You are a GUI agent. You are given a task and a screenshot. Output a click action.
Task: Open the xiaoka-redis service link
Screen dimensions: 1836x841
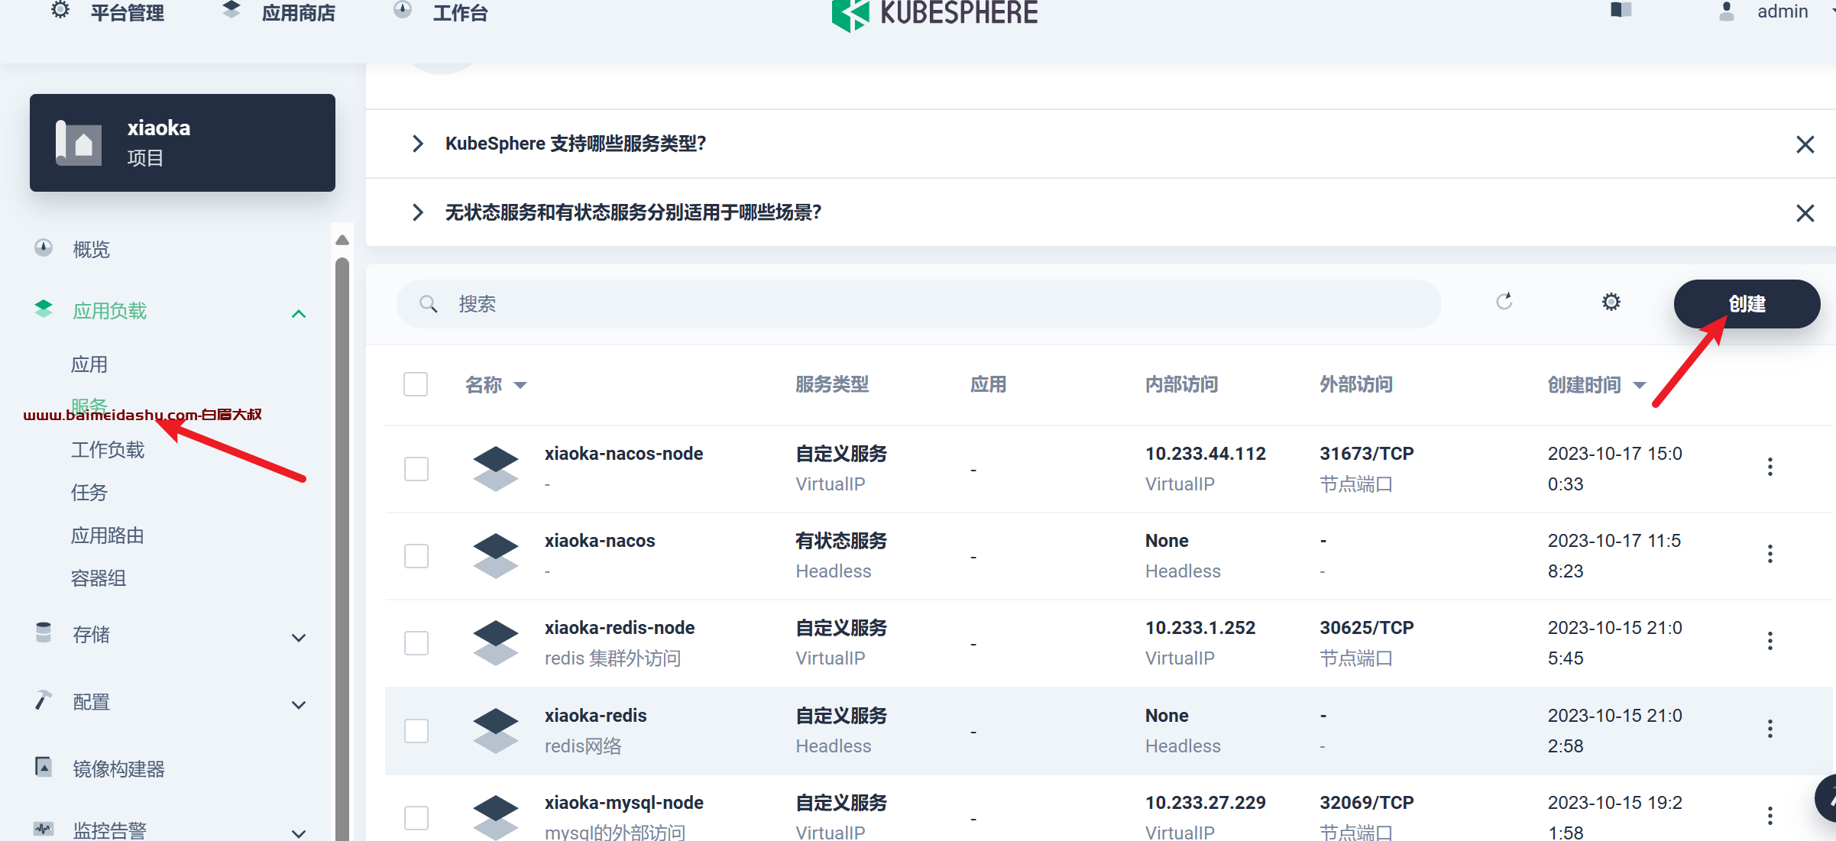[595, 716]
